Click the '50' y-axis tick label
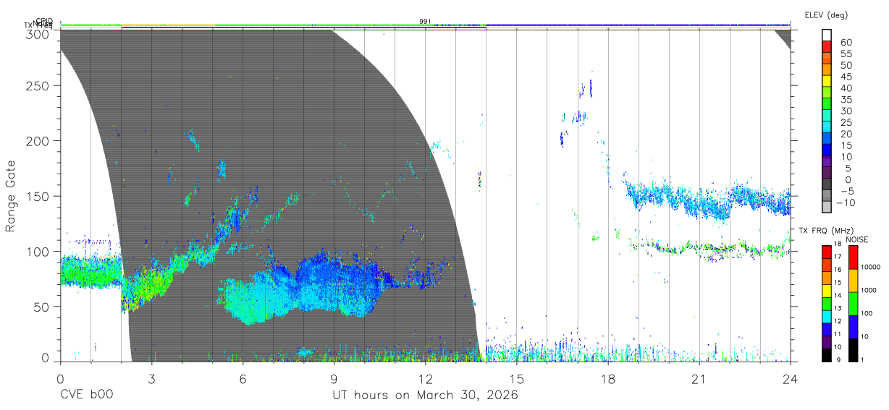 click(x=41, y=307)
